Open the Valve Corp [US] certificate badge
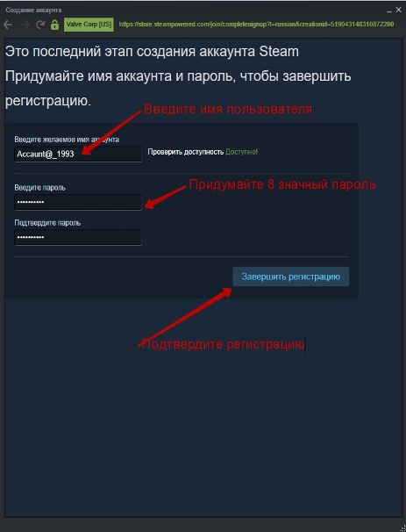Image resolution: width=406 pixels, height=532 pixels. click(x=89, y=25)
